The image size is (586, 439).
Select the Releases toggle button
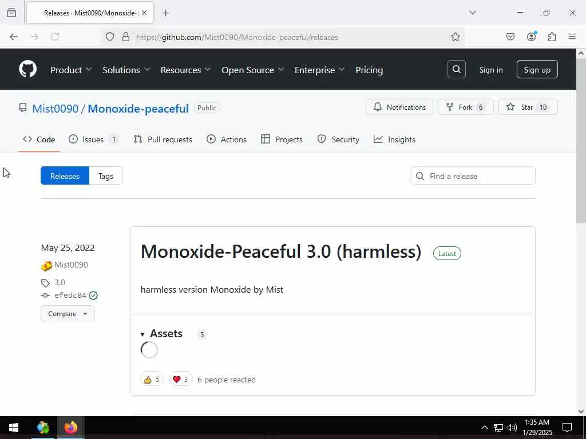click(x=65, y=176)
